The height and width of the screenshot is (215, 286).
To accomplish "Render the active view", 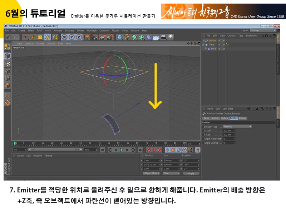I will 95,37.
